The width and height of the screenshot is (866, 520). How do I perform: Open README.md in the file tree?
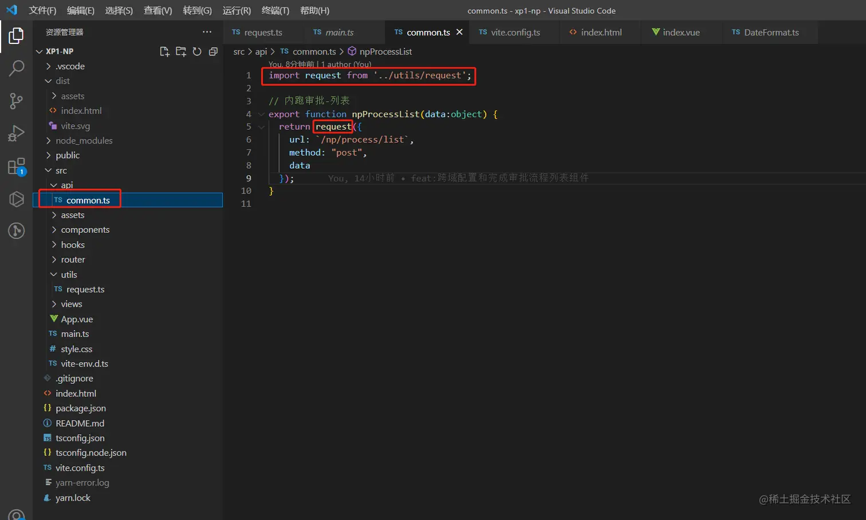pyautogui.click(x=128, y=423)
